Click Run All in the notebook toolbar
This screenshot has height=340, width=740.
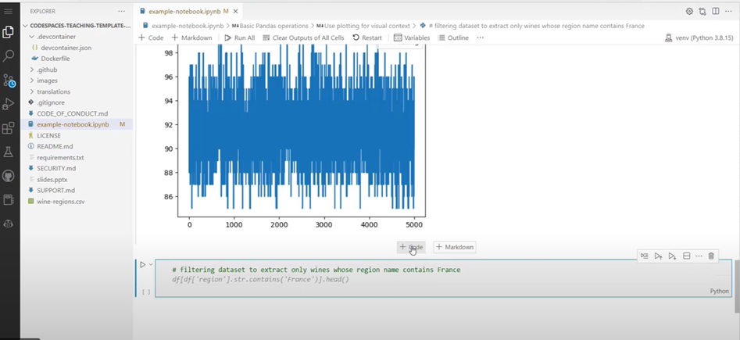(x=239, y=38)
